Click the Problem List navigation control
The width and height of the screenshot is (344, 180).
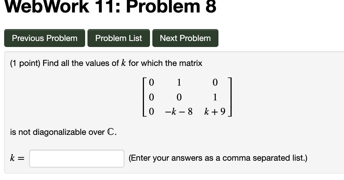pyautogui.click(x=118, y=38)
